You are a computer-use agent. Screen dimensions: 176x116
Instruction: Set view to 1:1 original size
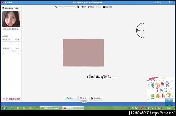tap(83, 7)
